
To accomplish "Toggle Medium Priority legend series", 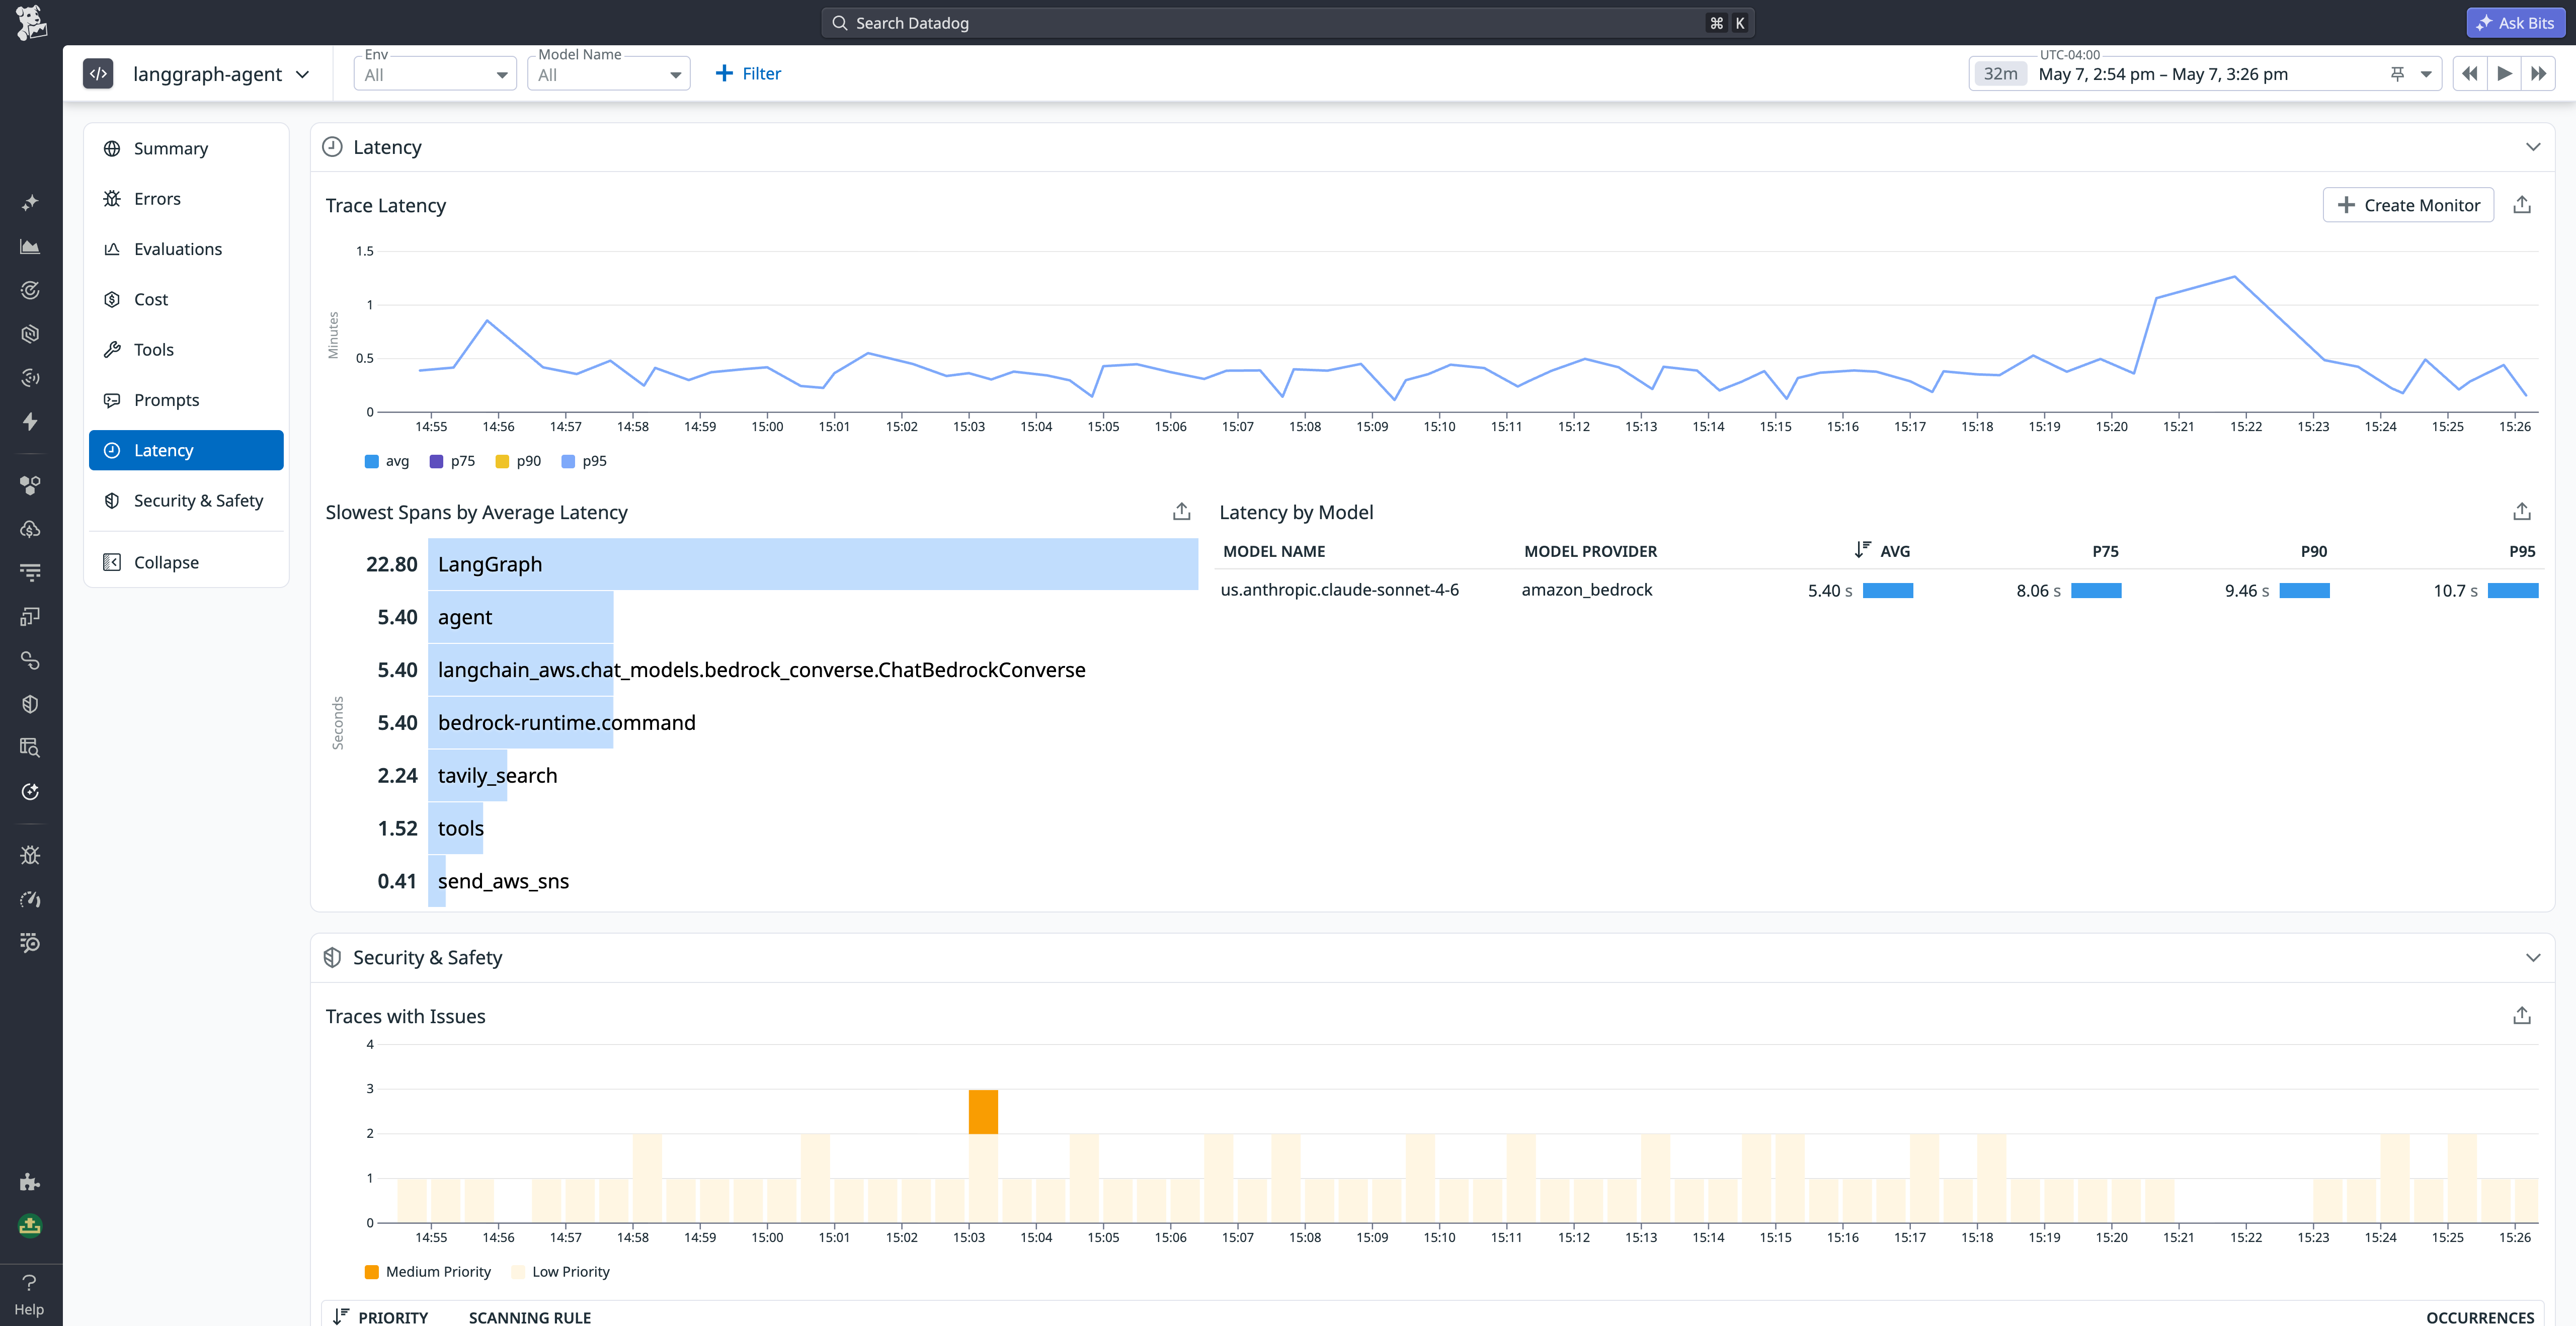I will 428,1272.
